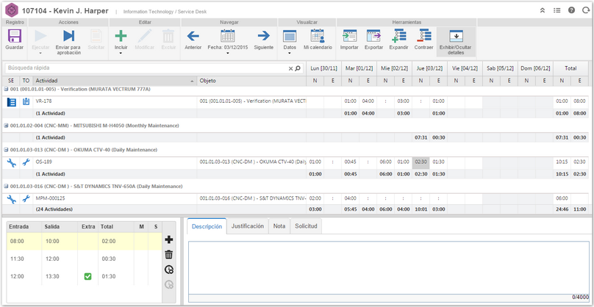Screen dimensions: 594x307
Task: Click Salida column header
Action: tap(60, 227)
